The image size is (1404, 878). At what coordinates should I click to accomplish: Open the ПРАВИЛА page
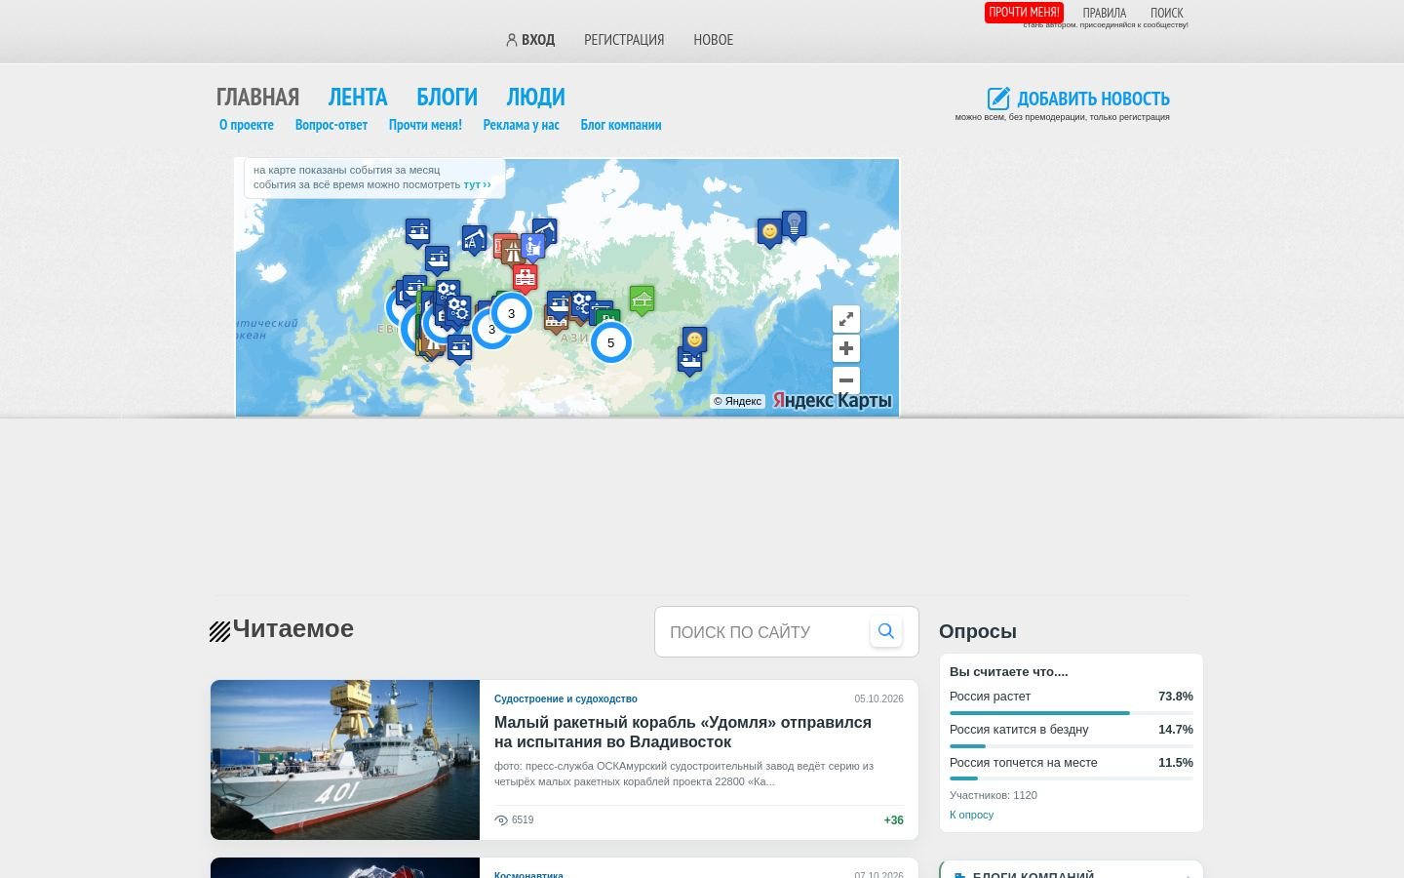point(1104,13)
